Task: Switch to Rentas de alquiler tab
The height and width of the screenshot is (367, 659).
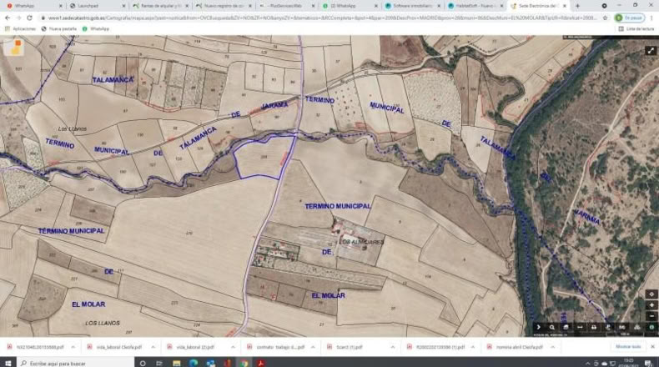Action: (x=159, y=6)
